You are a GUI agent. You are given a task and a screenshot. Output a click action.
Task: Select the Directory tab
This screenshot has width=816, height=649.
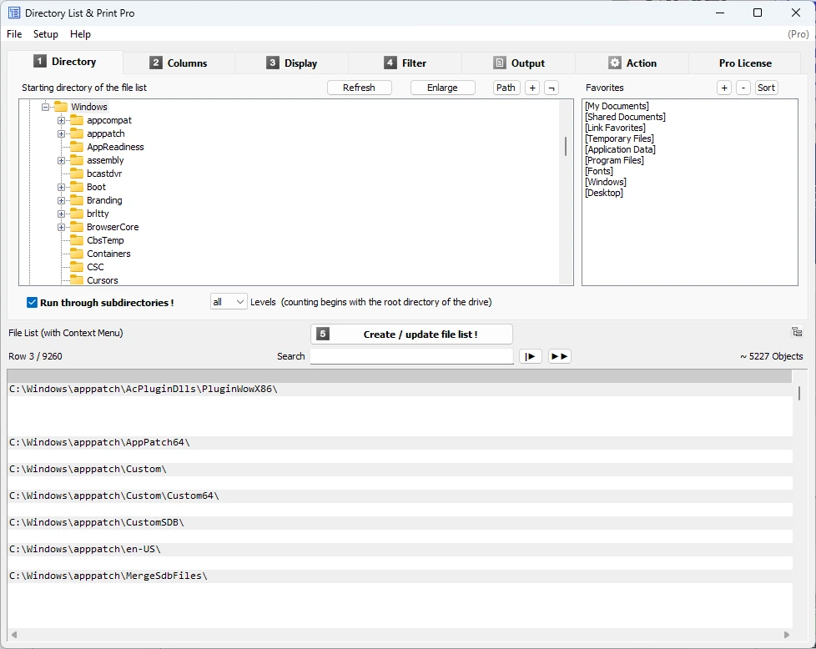pos(65,62)
